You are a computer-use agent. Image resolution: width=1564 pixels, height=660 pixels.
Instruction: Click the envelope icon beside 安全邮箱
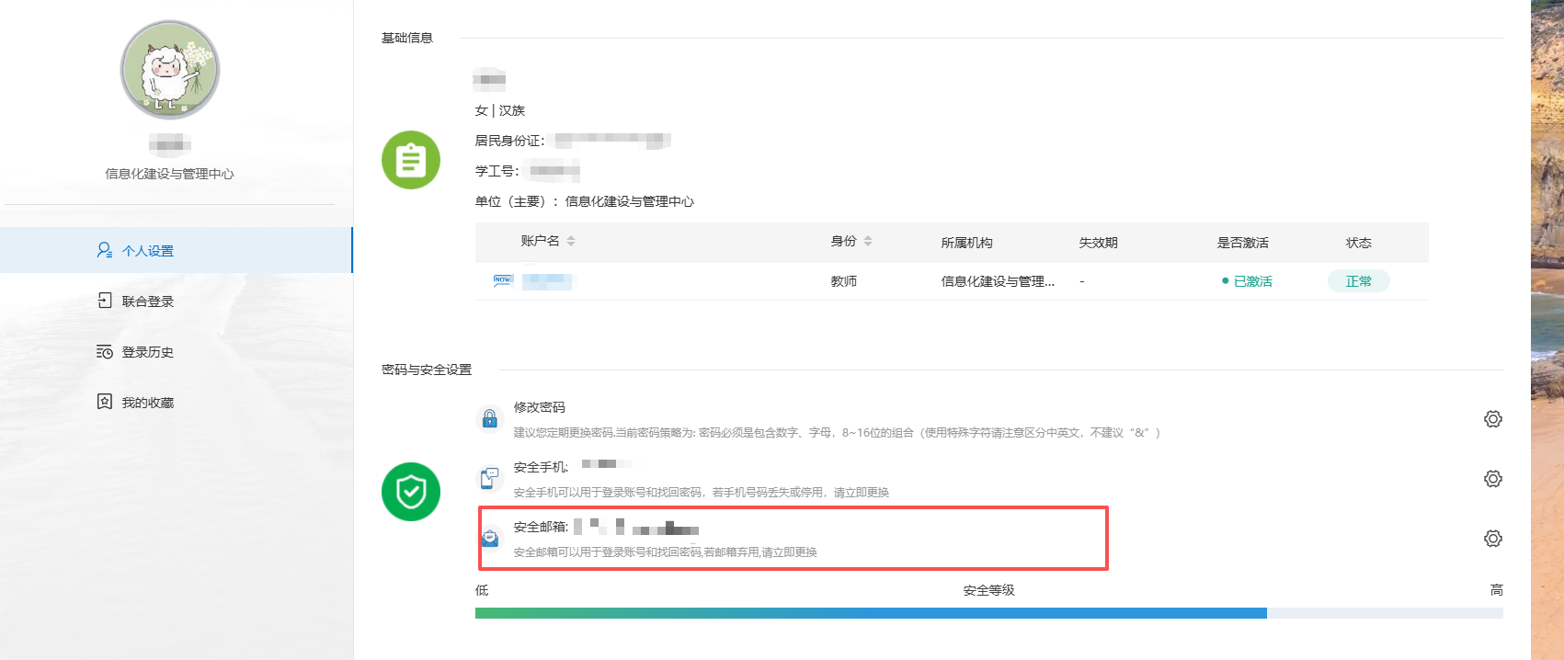tap(490, 538)
